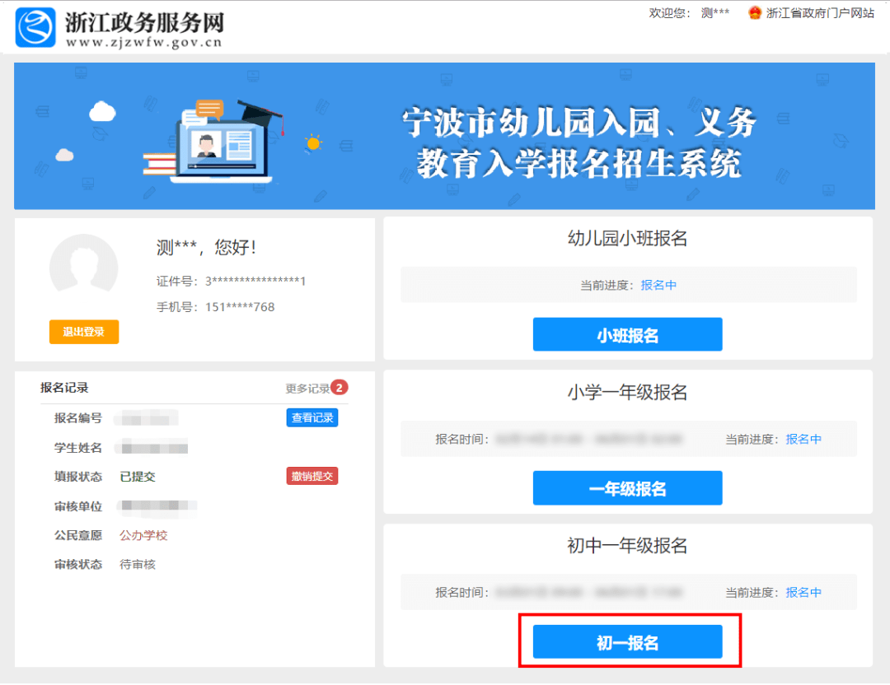The image size is (890, 685).
Task: Click the red badge showing 2 records
Action: pos(340,388)
